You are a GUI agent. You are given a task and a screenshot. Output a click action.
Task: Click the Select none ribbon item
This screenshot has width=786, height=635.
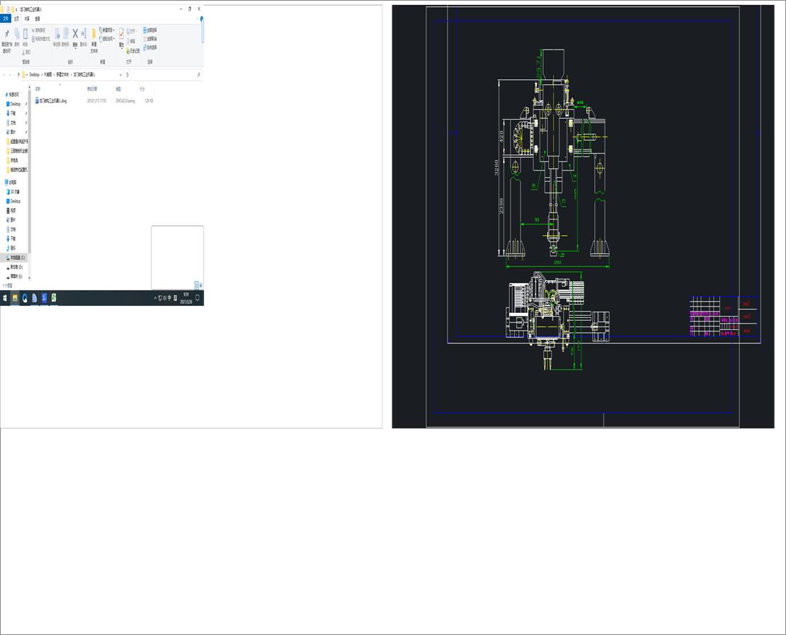click(150, 39)
